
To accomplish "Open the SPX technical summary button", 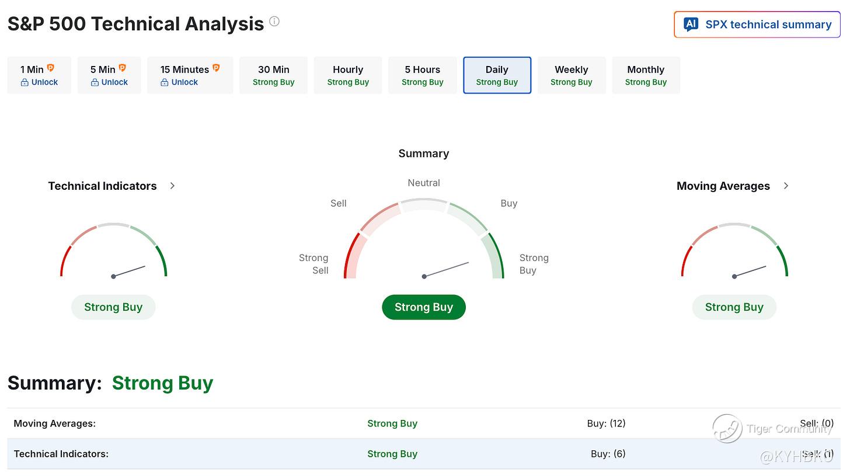I will point(757,25).
